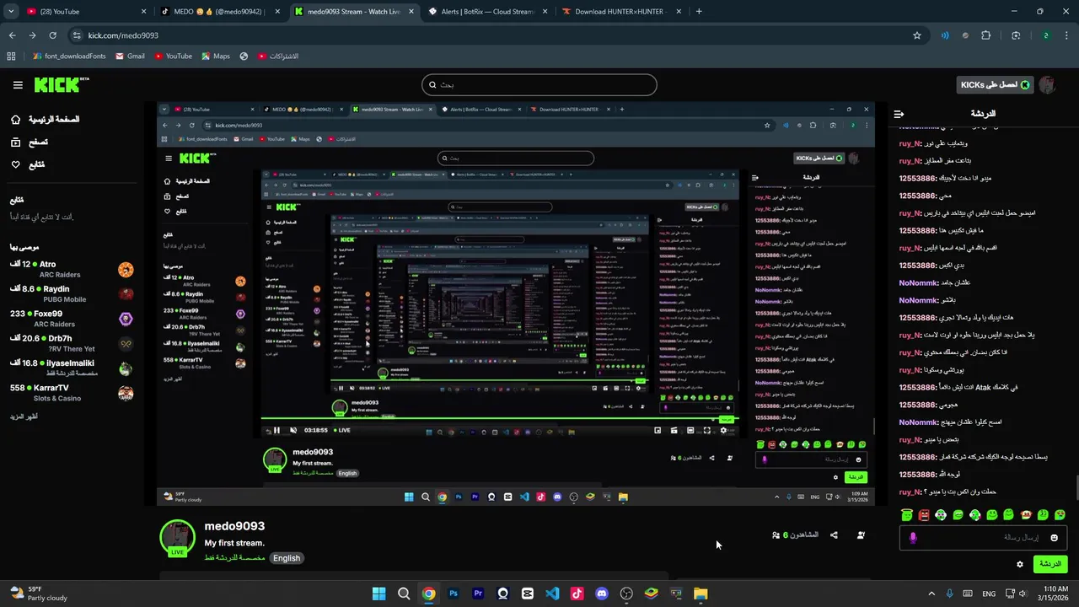Click the chat-only category link under title
This screenshot has height=607, width=1079.
tap(234, 558)
